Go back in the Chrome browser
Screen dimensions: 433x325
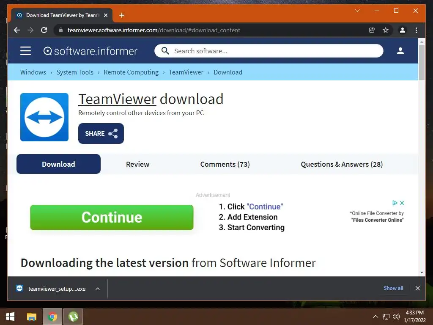click(17, 30)
